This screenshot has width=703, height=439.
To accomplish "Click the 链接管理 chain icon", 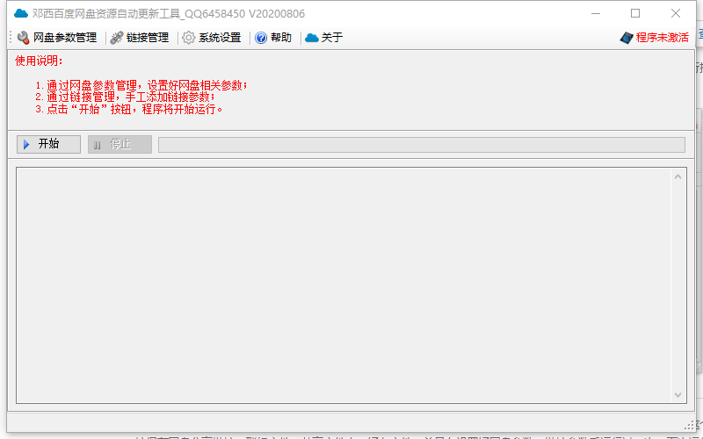I will [x=117, y=38].
